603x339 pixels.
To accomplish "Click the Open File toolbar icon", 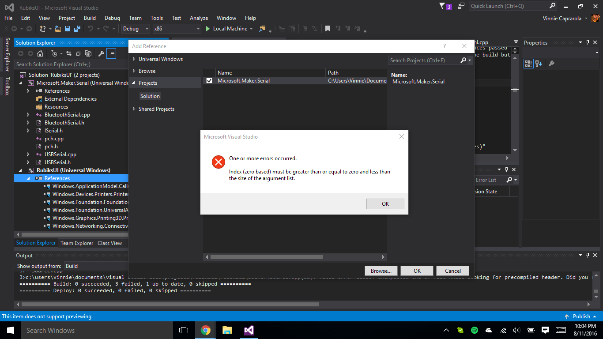I will coord(58,29).
